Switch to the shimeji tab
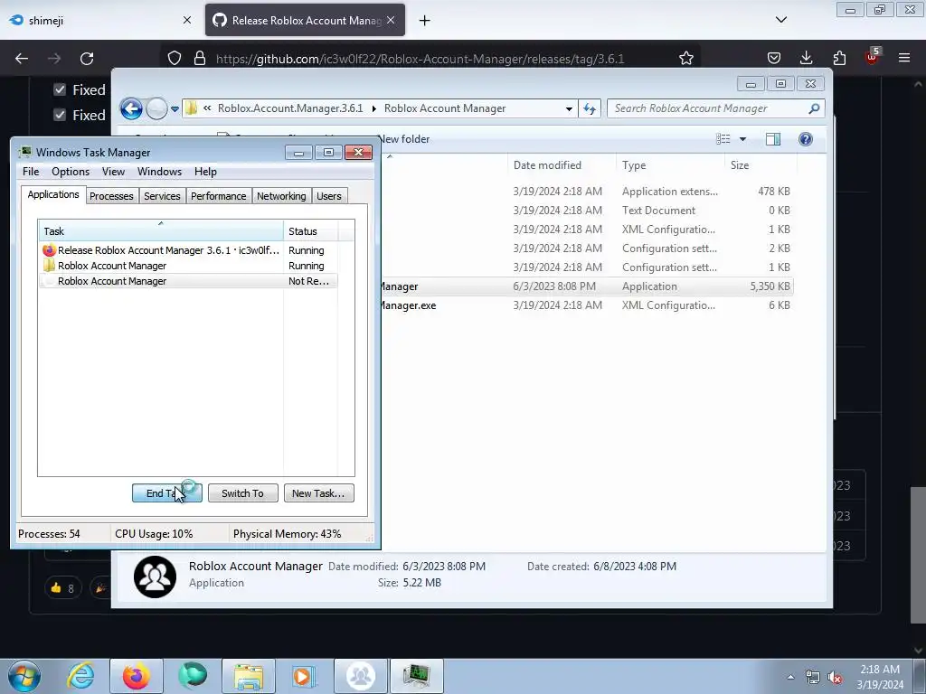 click(100, 20)
